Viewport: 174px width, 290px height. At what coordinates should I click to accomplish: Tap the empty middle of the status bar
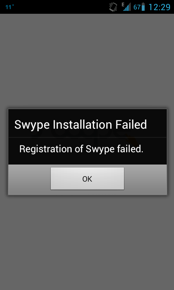(x=61, y=7)
